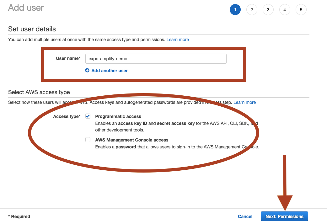Toggle Programmatic access via its bold label
327x224 pixels.
[118, 116]
